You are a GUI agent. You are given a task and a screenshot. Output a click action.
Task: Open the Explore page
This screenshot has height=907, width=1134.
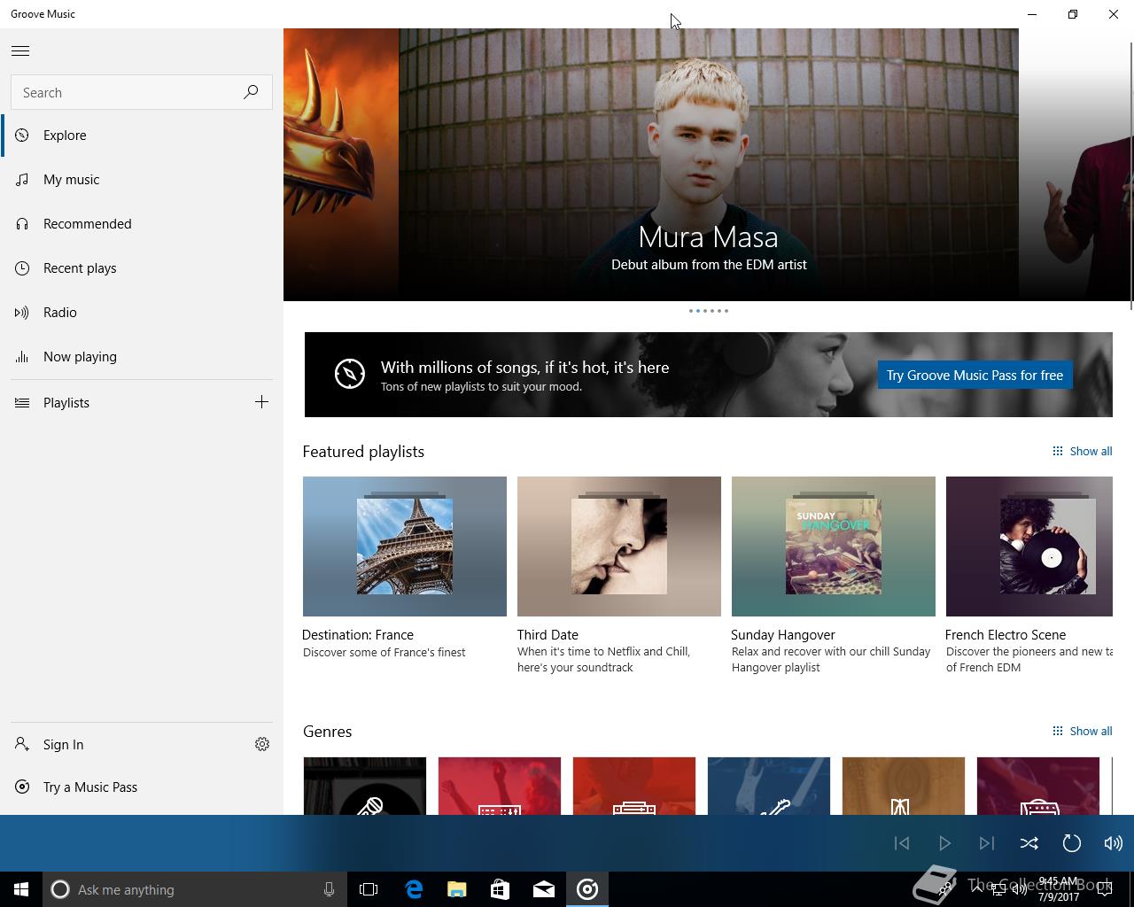click(x=142, y=136)
